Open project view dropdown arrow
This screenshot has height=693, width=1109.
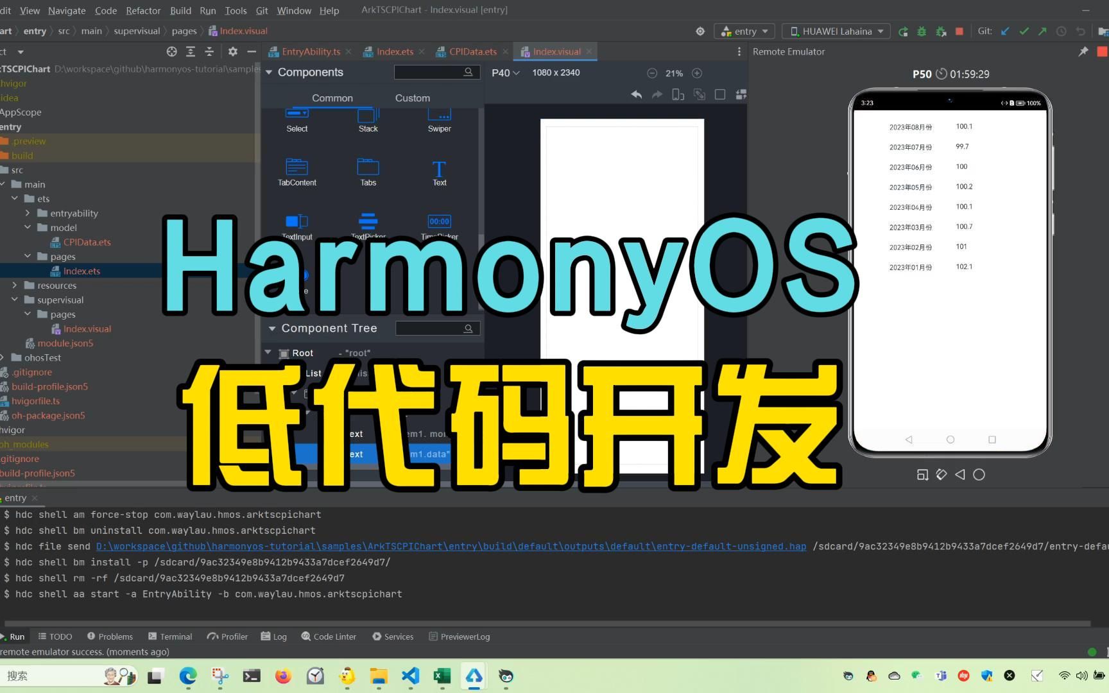[x=21, y=51]
